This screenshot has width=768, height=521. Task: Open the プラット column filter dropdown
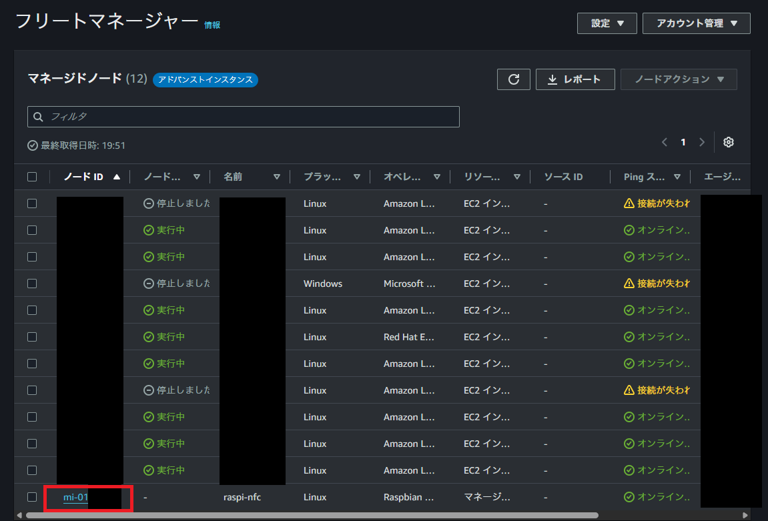pyautogui.click(x=356, y=176)
